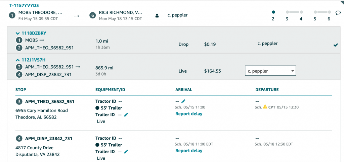Edit Trailer ID pencil for Theodore stop
This screenshot has width=344, height=162.
coord(126,114)
